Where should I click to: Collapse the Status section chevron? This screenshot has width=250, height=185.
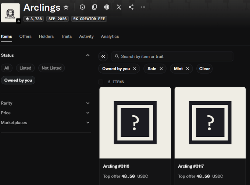(88, 55)
